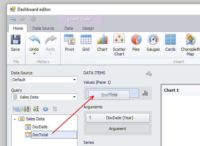200x146 pixels.
Task: Add a Cards dashboard item
Action: point(170,43)
